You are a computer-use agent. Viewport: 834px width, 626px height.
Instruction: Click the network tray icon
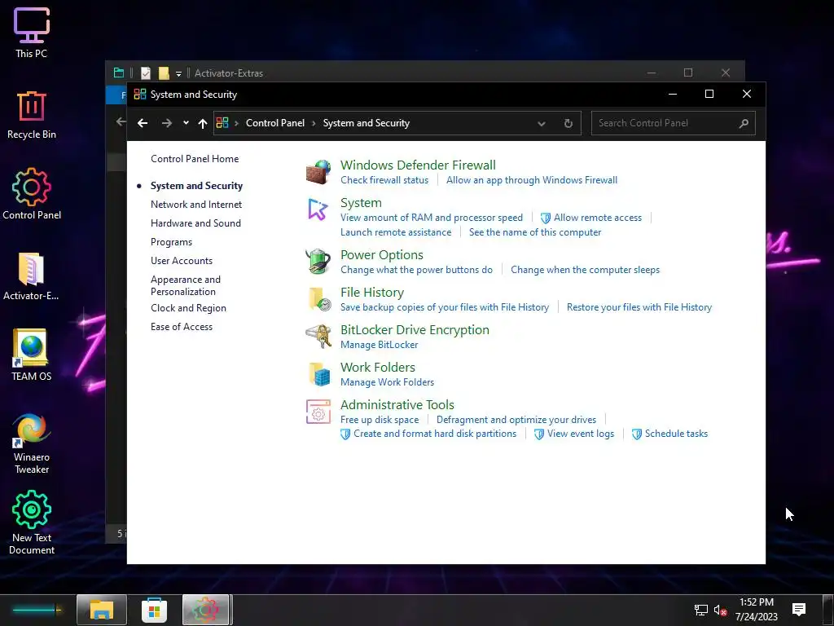(701, 610)
